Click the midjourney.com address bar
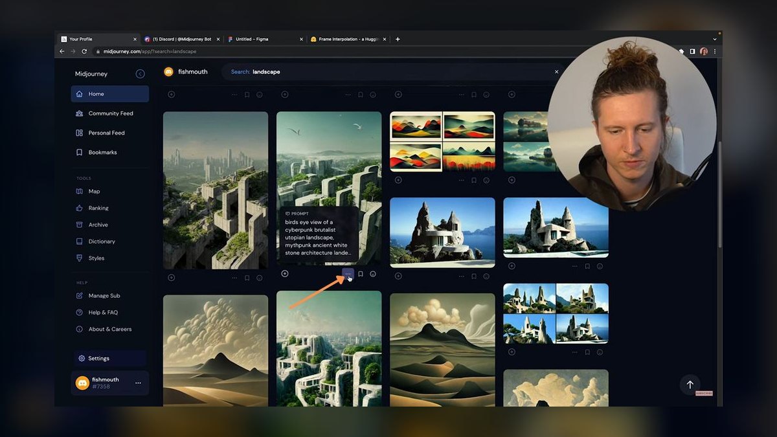 coord(382,51)
